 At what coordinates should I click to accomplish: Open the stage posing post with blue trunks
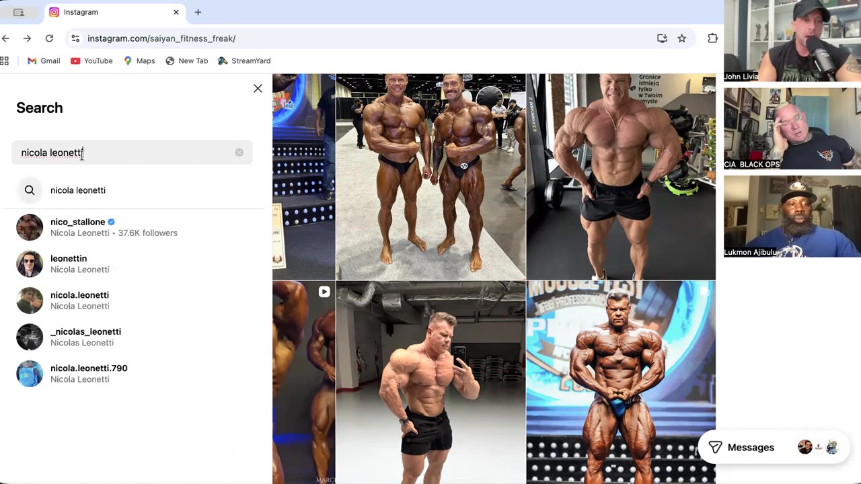point(621,382)
